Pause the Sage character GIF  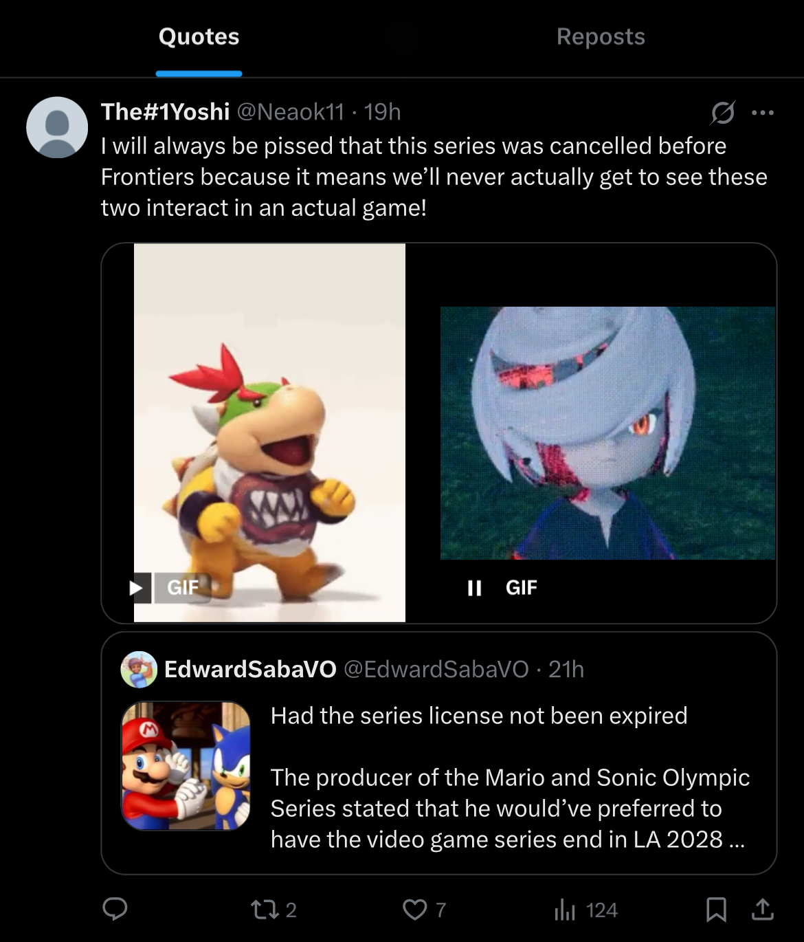[474, 588]
